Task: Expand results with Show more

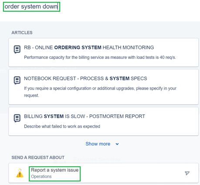Action: (98, 144)
